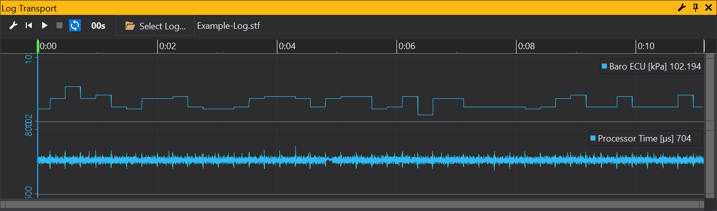Play the log file
Image resolution: width=717 pixels, height=211 pixels.
pyautogui.click(x=45, y=25)
